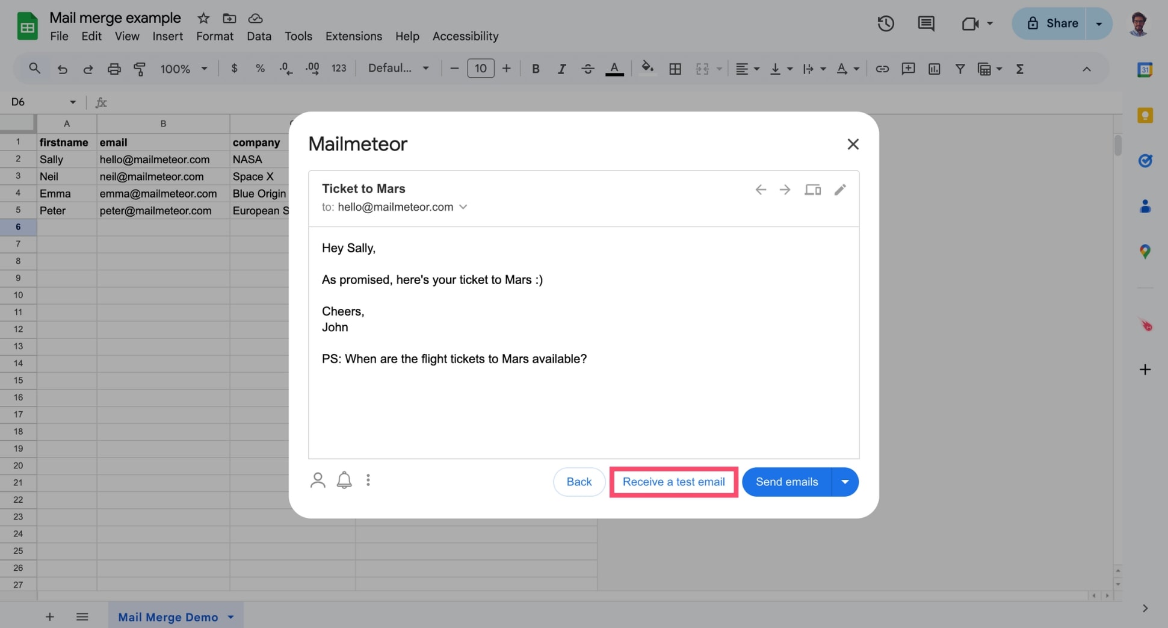This screenshot has width=1168, height=628.
Task: Decrease decimal places
Action: click(x=286, y=69)
